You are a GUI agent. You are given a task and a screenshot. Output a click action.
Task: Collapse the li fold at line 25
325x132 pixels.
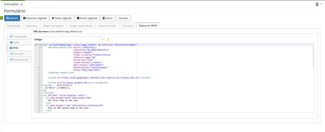41,105
